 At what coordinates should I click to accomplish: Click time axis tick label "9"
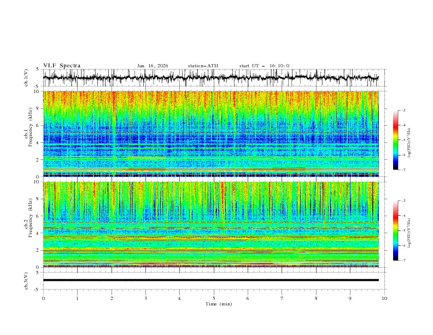(x=350, y=298)
